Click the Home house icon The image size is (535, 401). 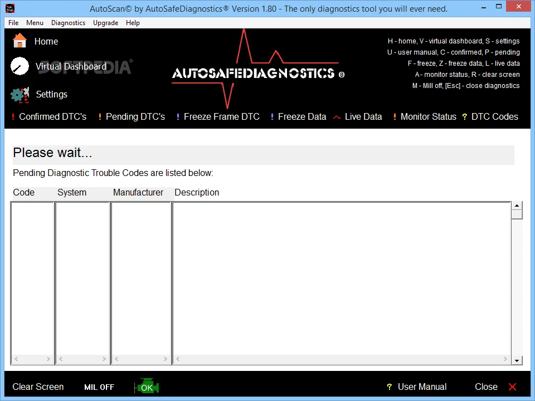pyautogui.click(x=20, y=41)
